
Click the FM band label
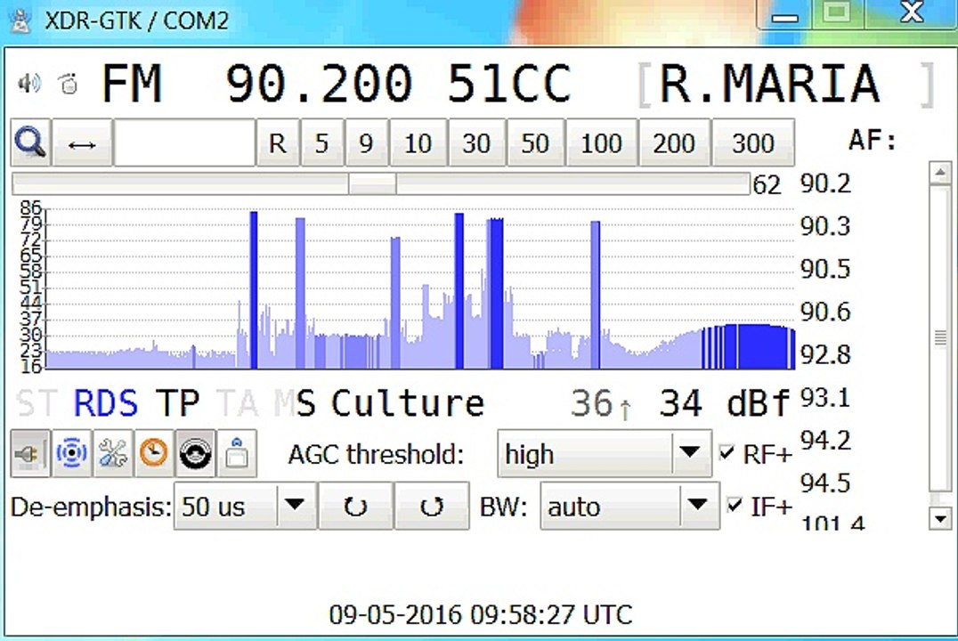132,84
